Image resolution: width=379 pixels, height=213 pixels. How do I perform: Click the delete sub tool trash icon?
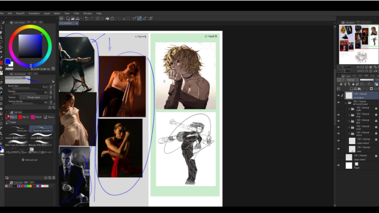[x=54, y=178]
